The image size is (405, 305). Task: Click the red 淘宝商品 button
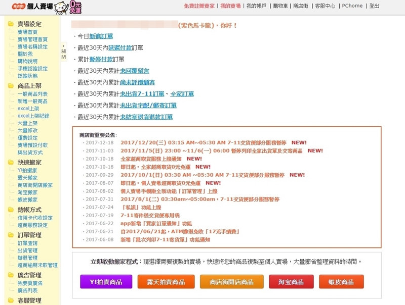291,282
